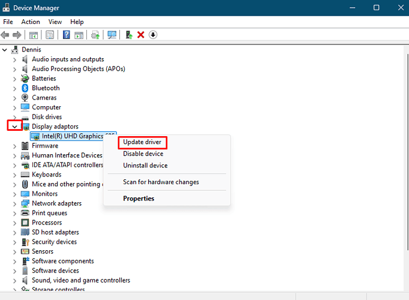Click Show/Hide Action Pane toolbar icon
The image size is (409, 300).
[79, 35]
